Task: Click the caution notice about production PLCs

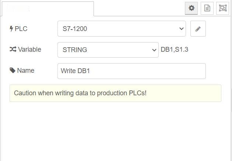Action: pos(115,93)
